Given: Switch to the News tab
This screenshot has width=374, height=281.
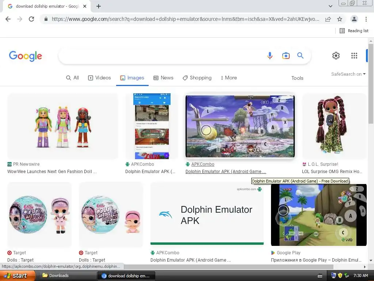Looking at the screenshot, I should [x=163, y=78].
